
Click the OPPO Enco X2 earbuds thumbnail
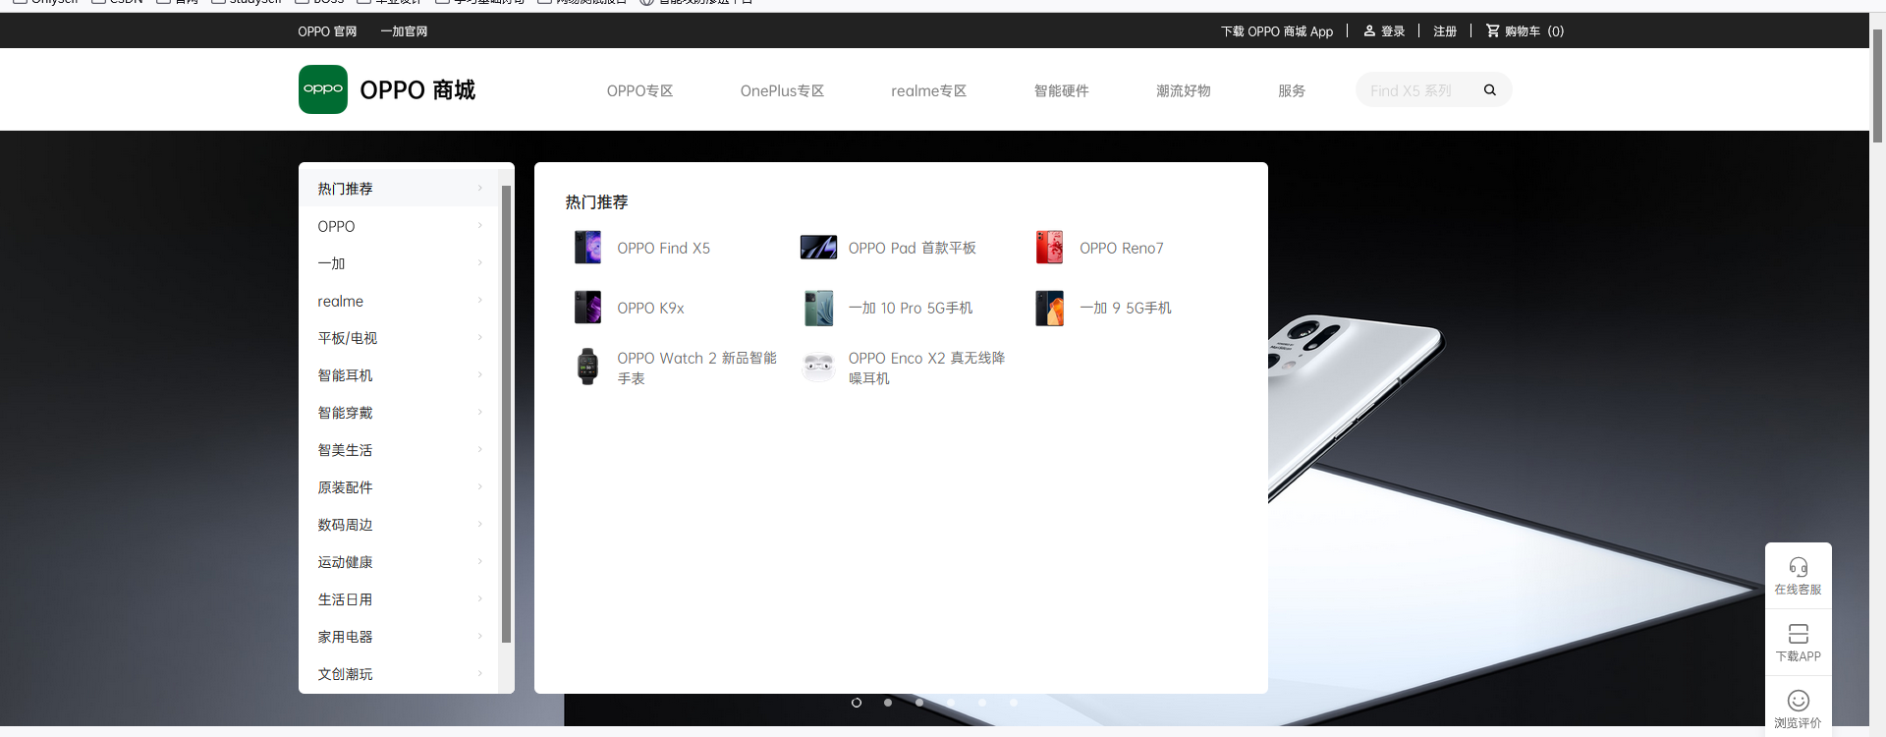[818, 368]
